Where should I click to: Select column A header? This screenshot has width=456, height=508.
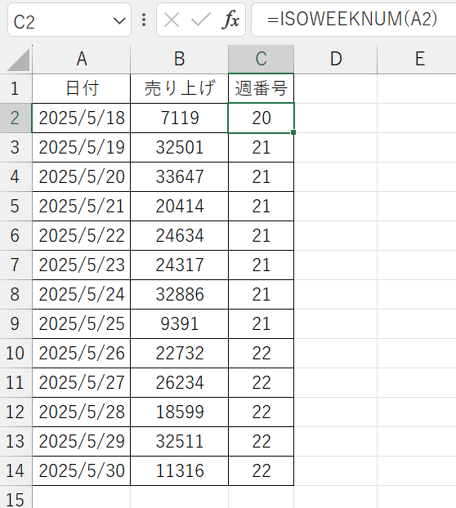point(82,60)
